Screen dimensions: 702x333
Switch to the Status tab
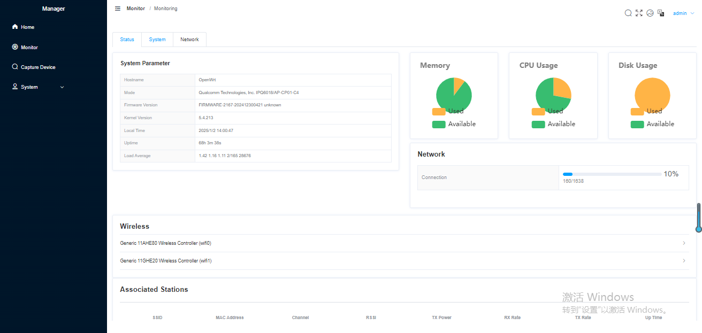(x=127, y=40)
